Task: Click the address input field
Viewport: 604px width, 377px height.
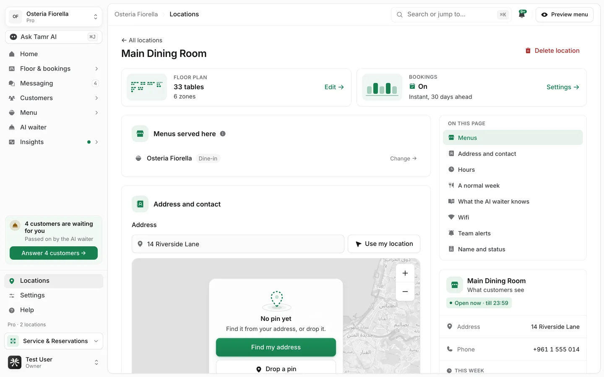Action: pyautogui.click(x=238, y=244)
